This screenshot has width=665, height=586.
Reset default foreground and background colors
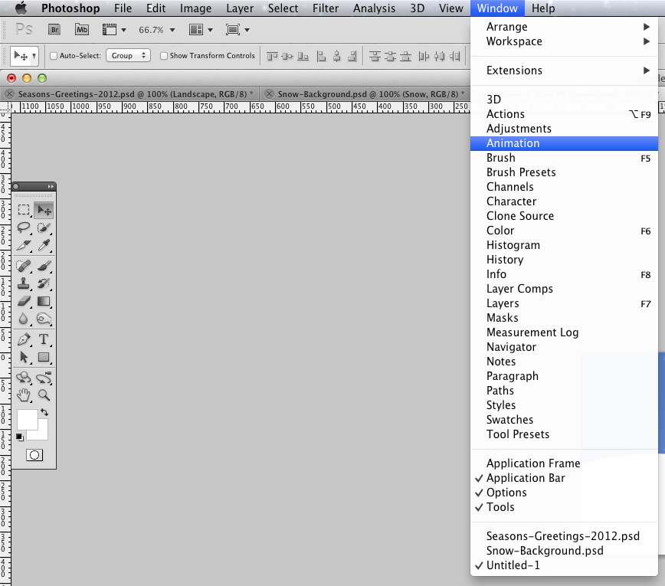[x=19, y=437]
